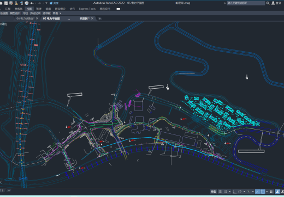Click into the keyword search field

pos(246,3)
